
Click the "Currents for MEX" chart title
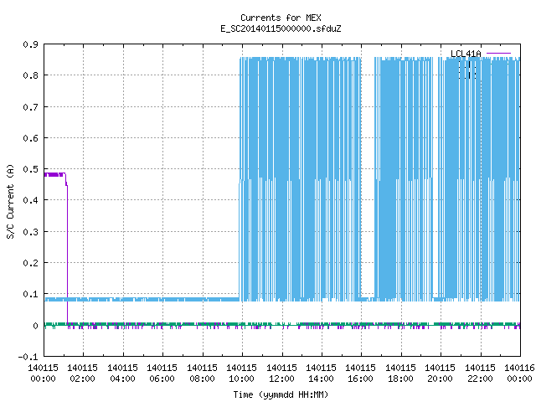coord(281,18)
